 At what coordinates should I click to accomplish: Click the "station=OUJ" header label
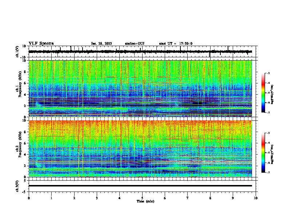click(135, 44)
